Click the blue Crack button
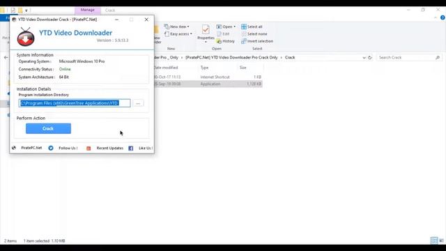The width and height of the screenshot is (446, 251). tap(48, 128)
